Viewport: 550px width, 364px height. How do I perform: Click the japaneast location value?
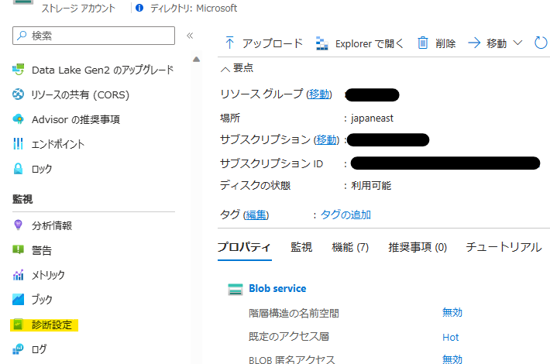click(372, 118)
